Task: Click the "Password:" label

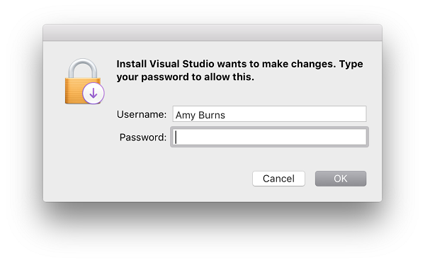Action: tap(143, 138)
